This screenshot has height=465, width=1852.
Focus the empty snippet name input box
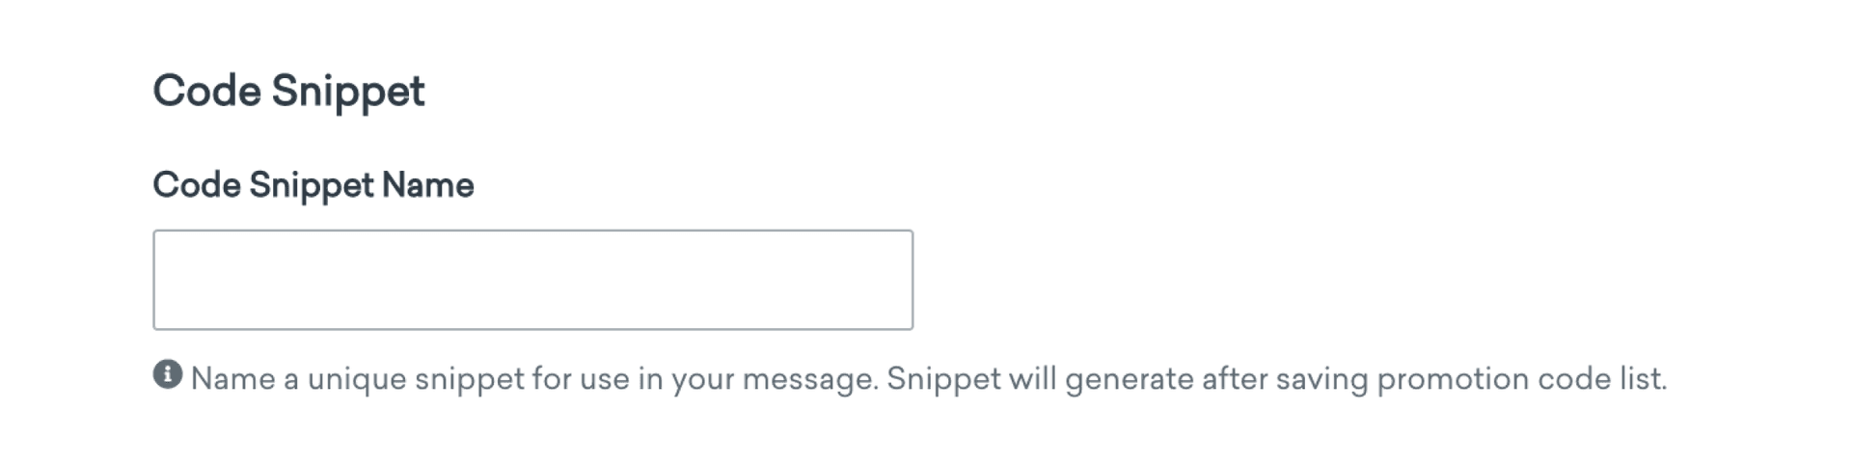pyautogui.click(x=532, y=280)
